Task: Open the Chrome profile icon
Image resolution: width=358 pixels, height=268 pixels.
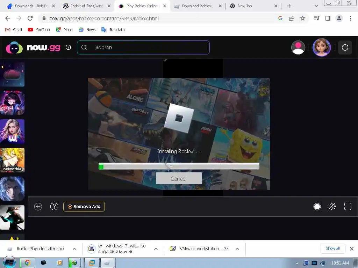Action: click(339, 18)
